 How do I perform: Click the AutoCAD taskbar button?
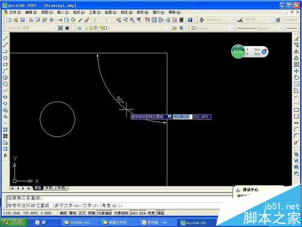tap(196, 223)
